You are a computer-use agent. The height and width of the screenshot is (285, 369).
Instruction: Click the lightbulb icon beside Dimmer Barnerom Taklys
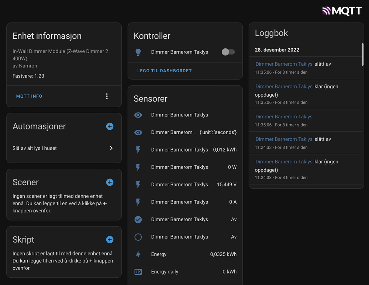click(138, 52)
